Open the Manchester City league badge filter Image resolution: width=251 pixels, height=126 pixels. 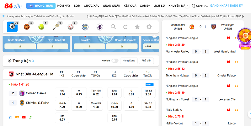click(85, 27)
